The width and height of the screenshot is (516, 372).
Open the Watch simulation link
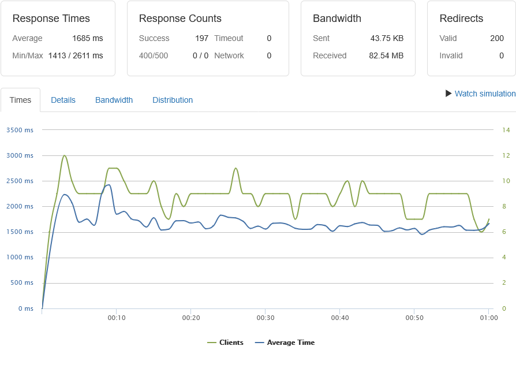(485, 94)
